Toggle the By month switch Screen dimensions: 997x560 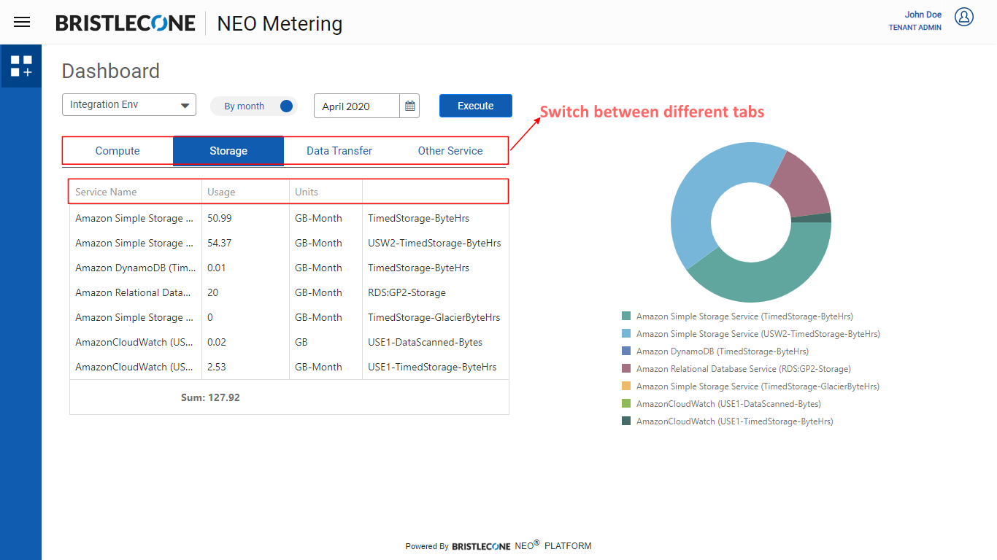(x=285, y=106)
